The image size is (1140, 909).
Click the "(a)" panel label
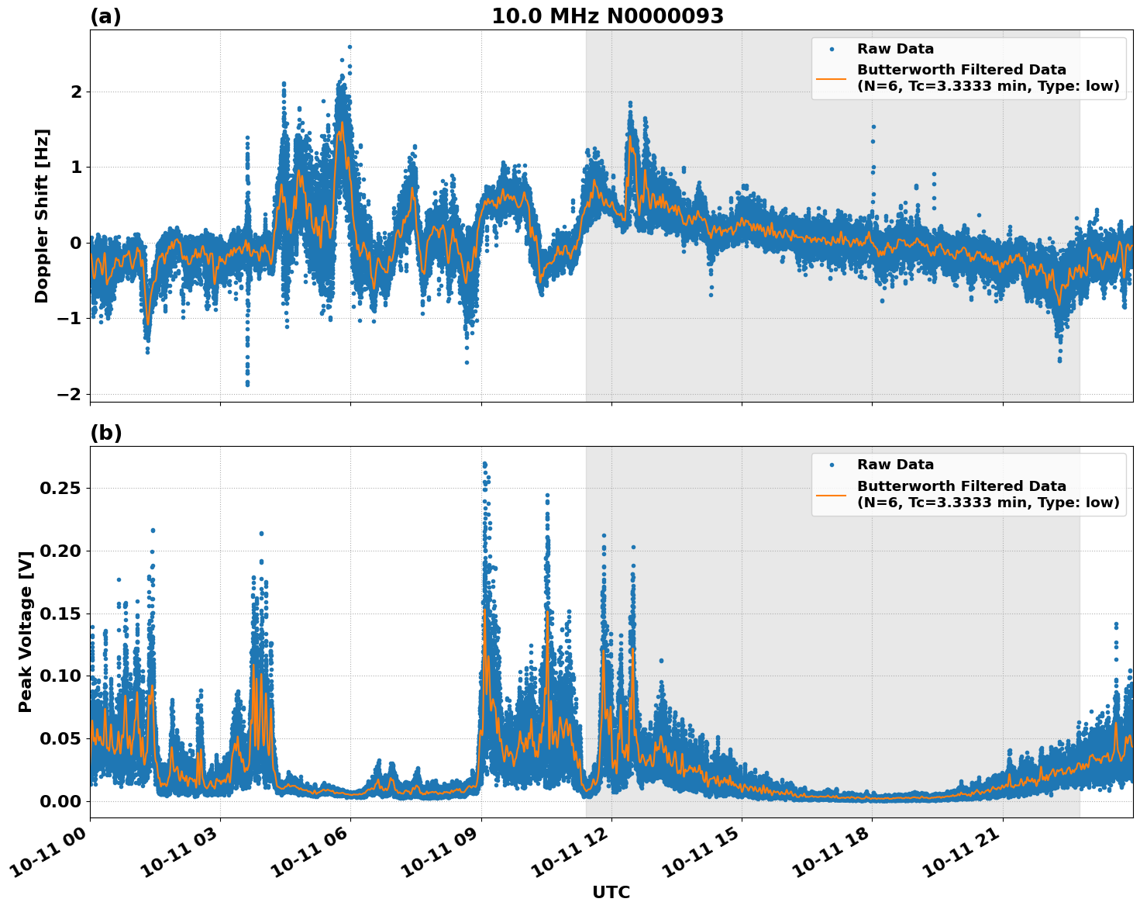pos(105,16)
